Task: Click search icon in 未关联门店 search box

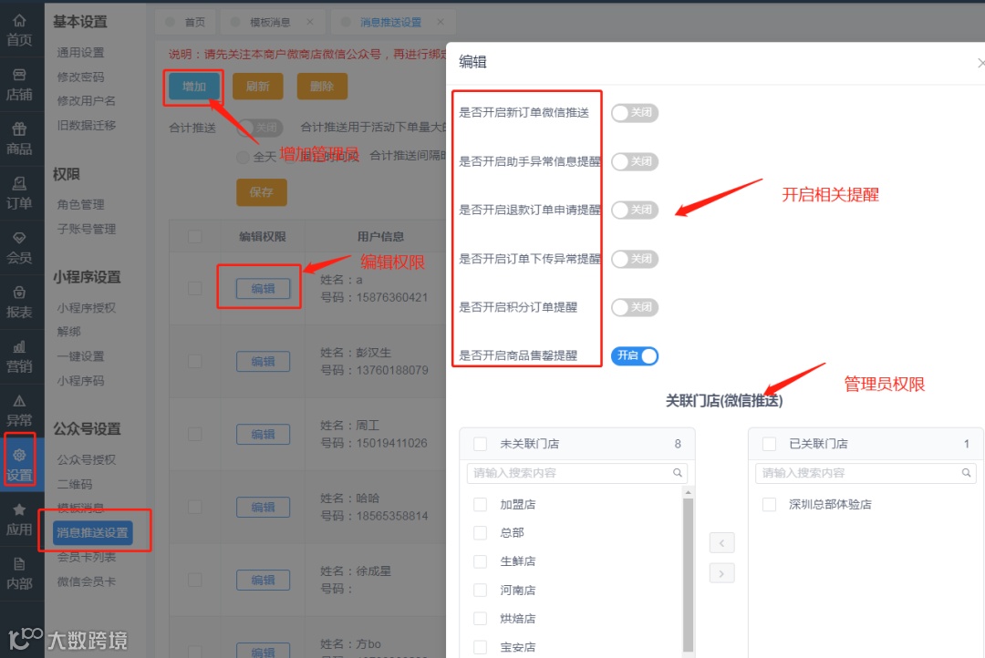Action: [677, 473]
